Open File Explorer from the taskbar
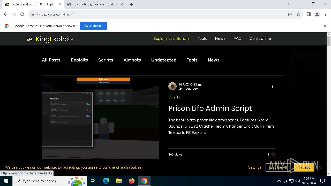The image size is (331, 186). pyautogui.click(x=119, y=181)
